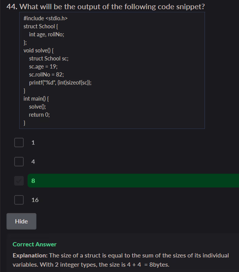Click the Hide button
The image size is (239, 272).
click(x=21, y=221)
